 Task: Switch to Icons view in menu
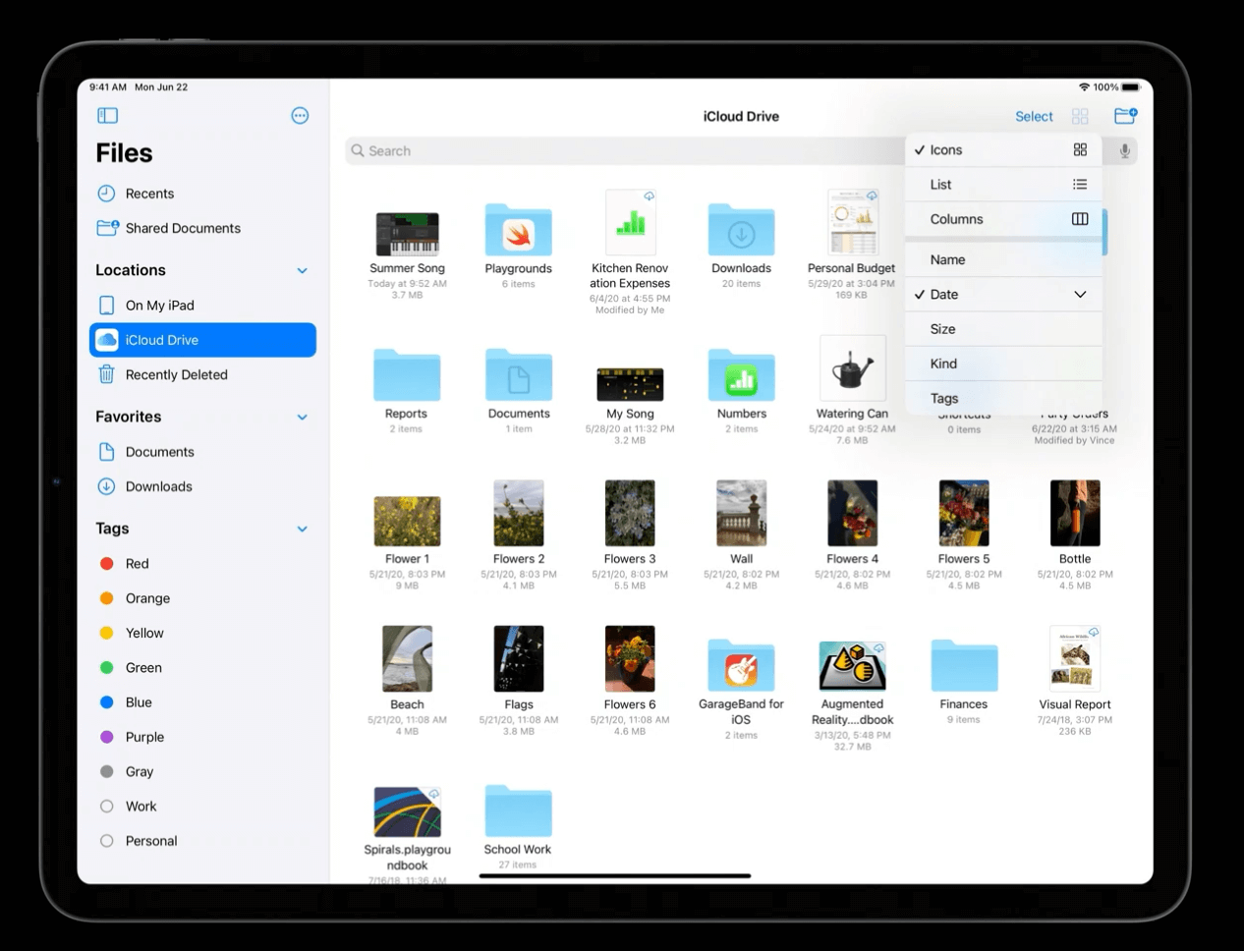click(1003, 149)
